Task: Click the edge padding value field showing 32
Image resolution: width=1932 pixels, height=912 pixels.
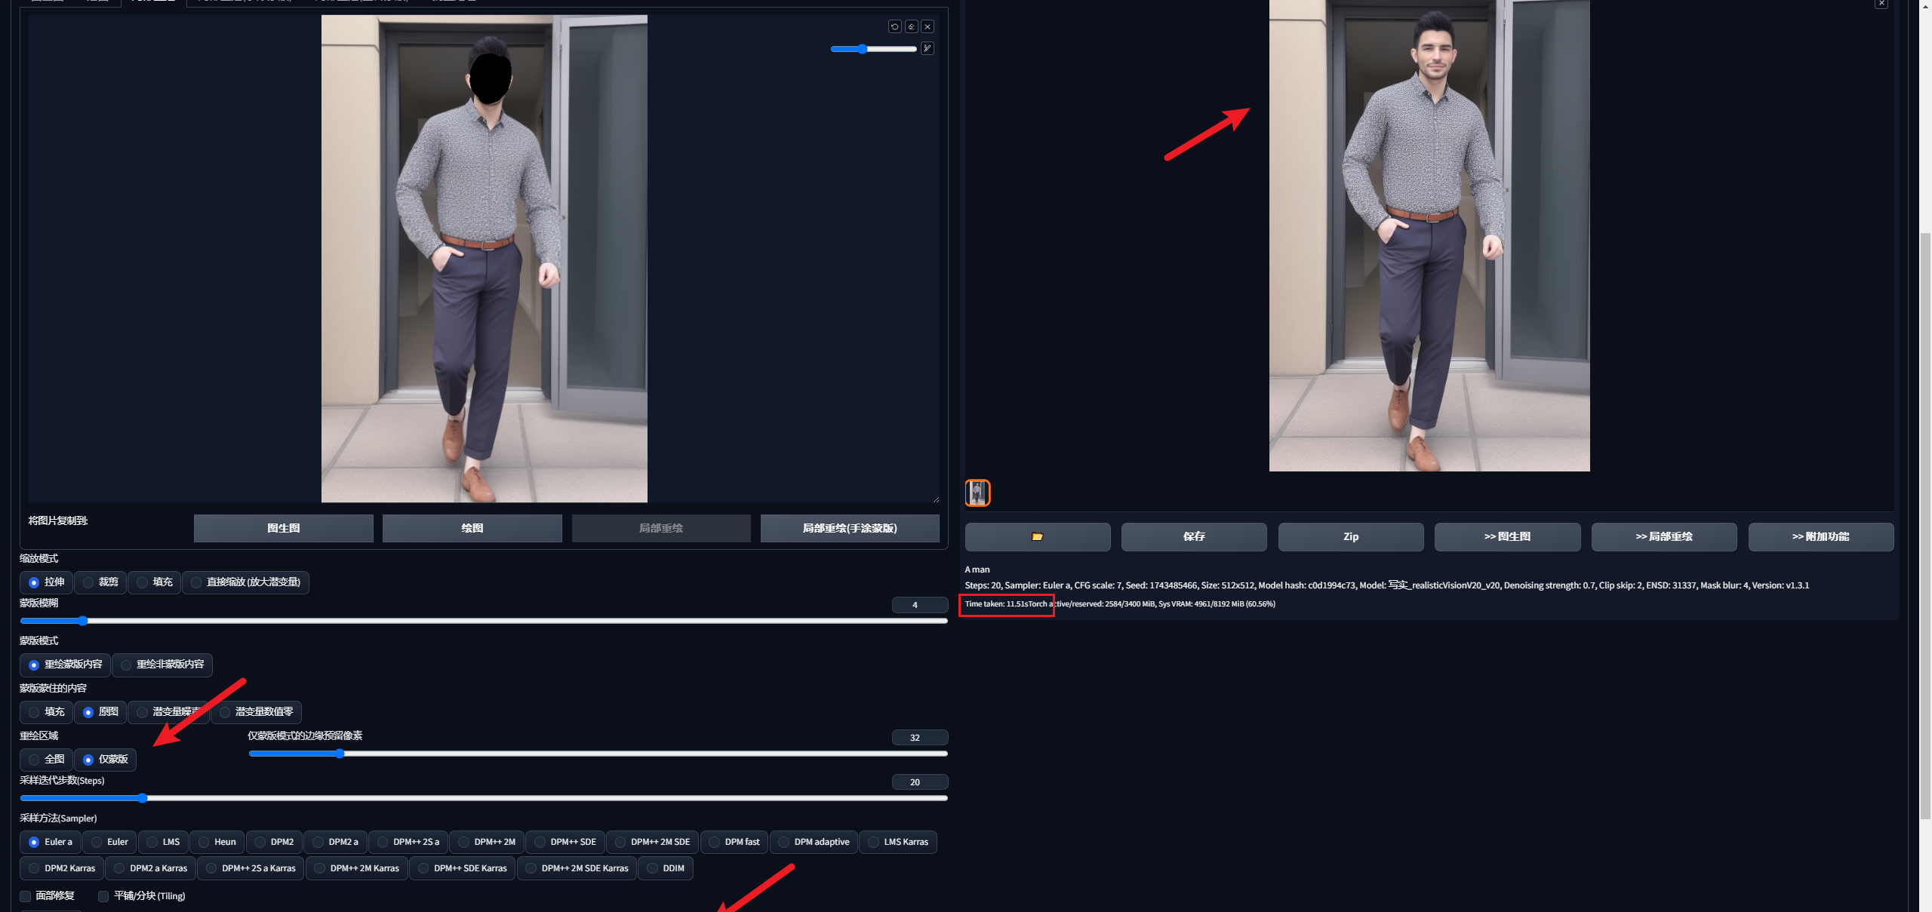Action: point(919,738)
